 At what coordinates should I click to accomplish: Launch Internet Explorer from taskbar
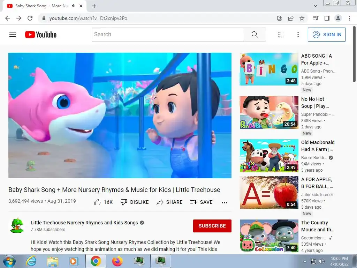(31, 261)
